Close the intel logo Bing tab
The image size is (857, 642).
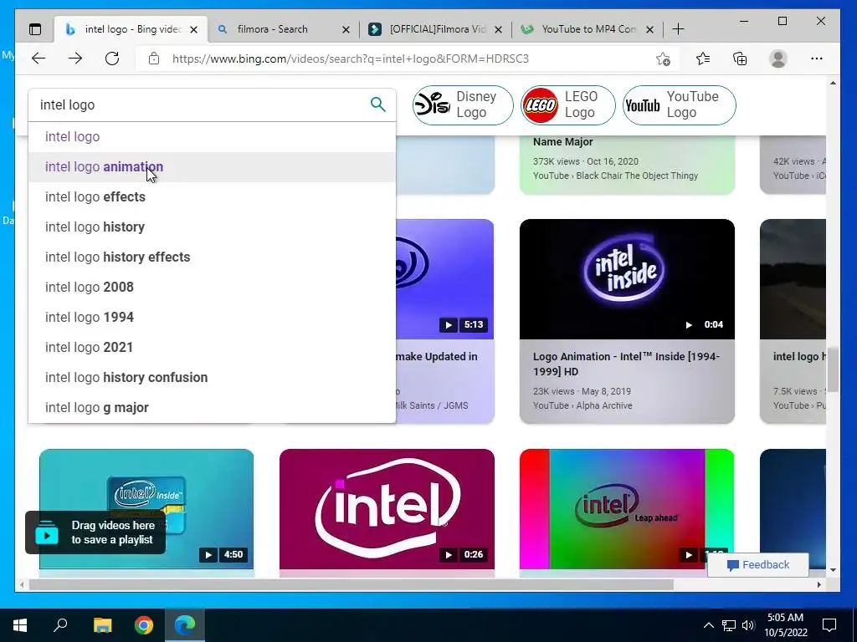[193, 29]
